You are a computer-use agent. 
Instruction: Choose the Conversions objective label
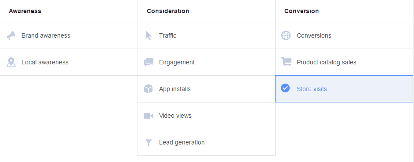[314, 35]
